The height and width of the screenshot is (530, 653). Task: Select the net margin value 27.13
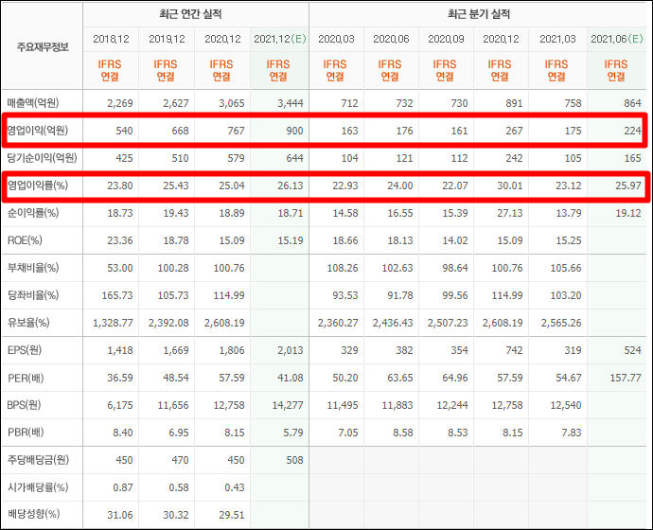[510, 213]
